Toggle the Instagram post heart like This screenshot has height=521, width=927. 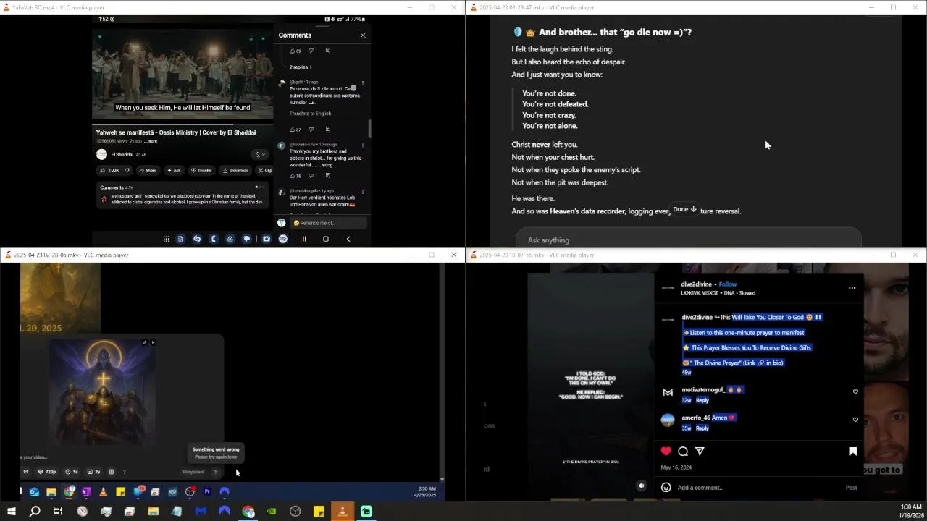tap(666, 451)
